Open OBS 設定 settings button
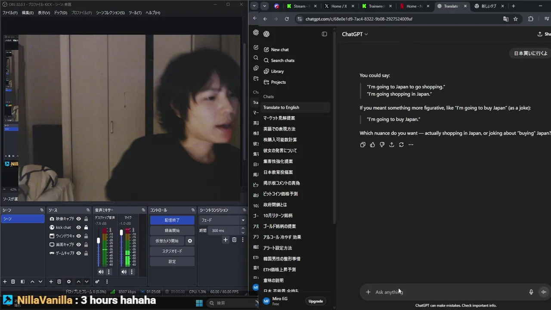The height and width of the screenshot is (310, 551). pyautogui.click(x=172, y=261)
